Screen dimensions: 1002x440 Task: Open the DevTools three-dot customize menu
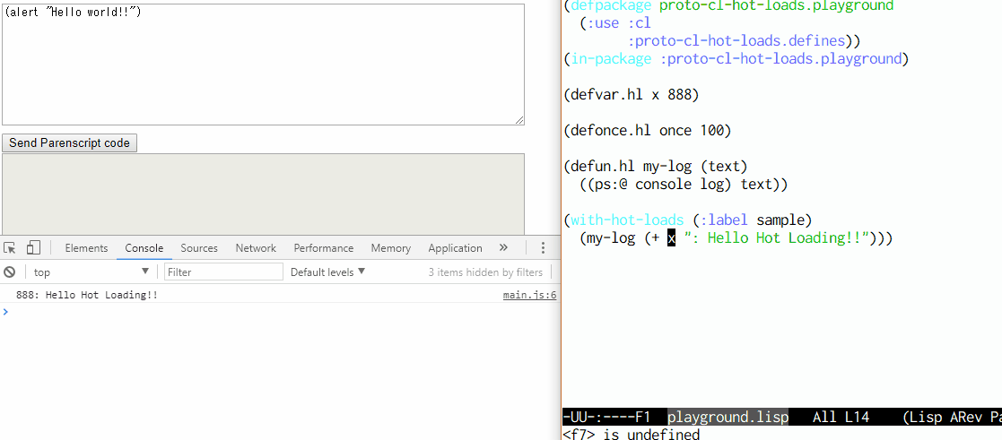[544, 247]
